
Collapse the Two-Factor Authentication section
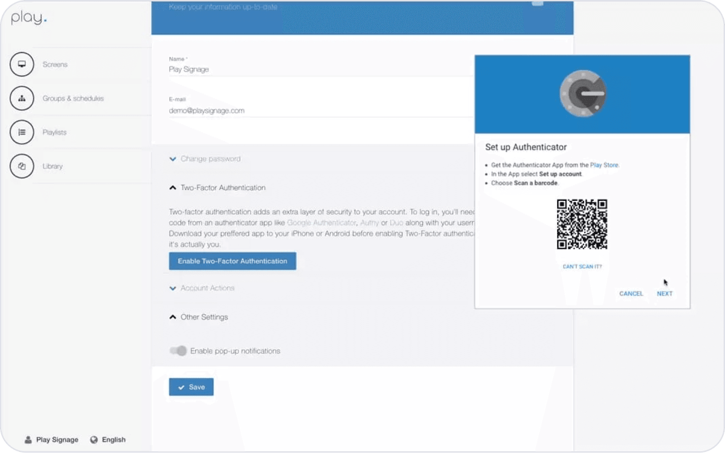point(217,188)
